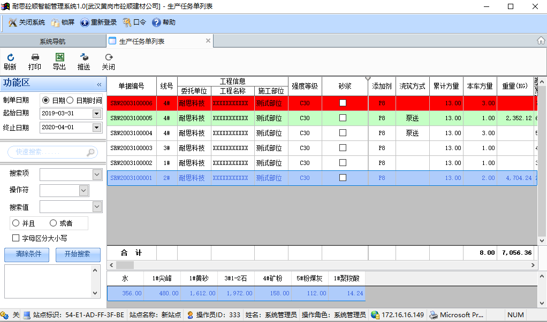Export list with 导出 icon
This screenshot has width=547, height=322.
point(59,58)
